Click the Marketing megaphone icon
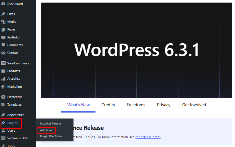Screen dimensions: 235x147 pyautogui.click(x=3, y=87)
